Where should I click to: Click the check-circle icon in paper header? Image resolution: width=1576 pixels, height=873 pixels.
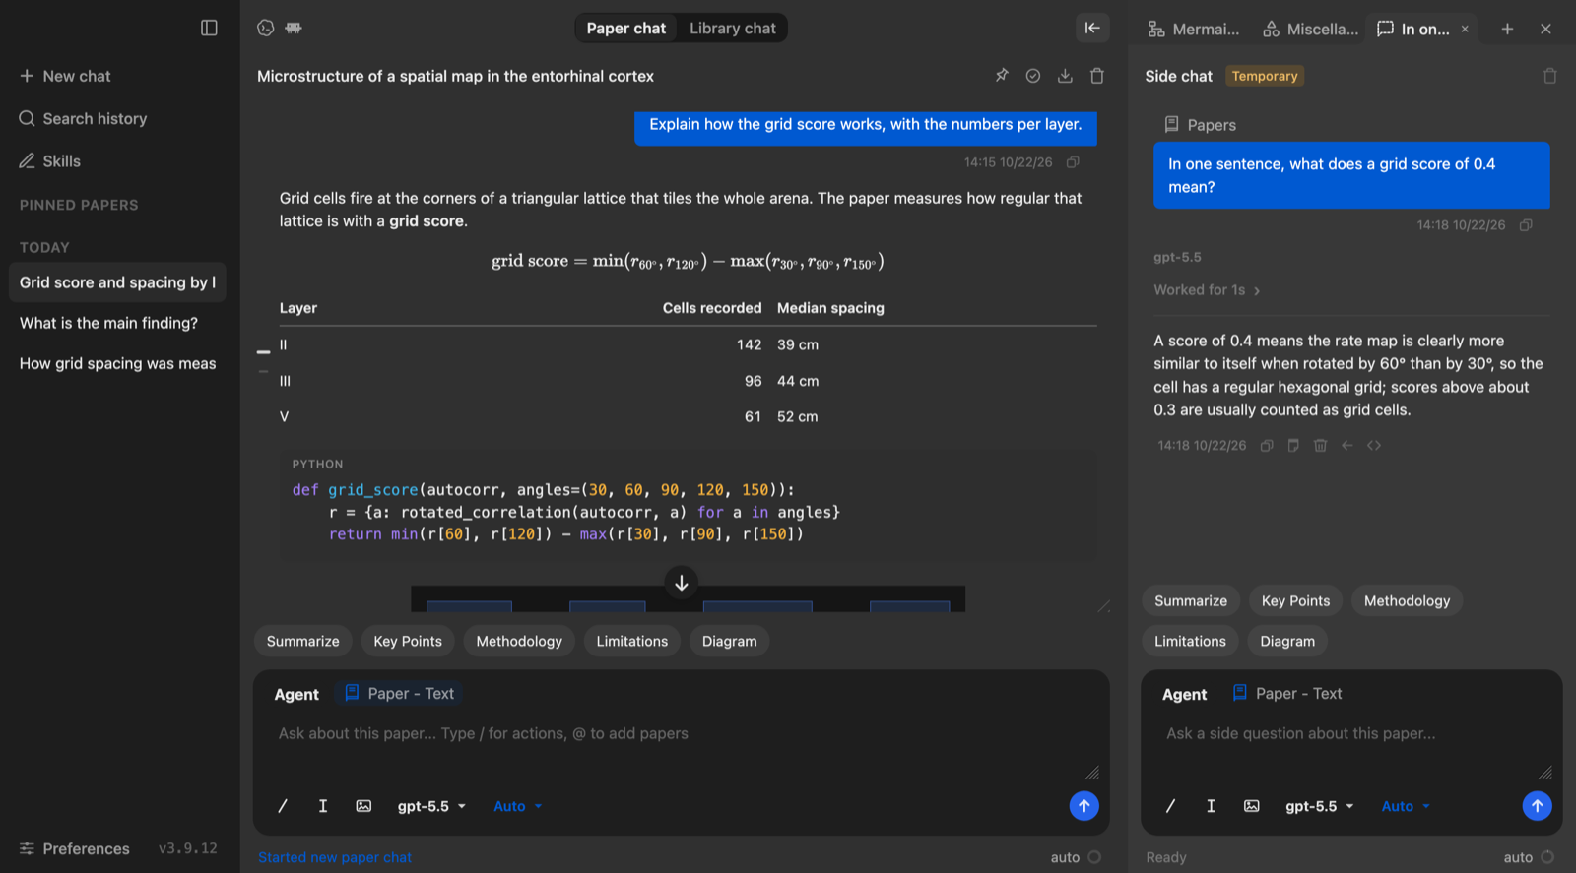tap(1033, 76)
